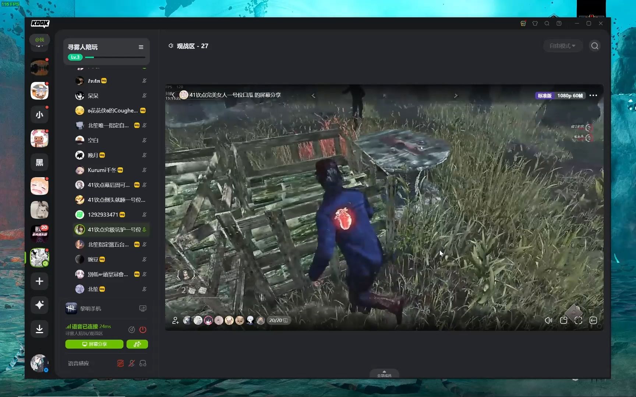The height and width of the screenshot is (397, 636).
Task: Open your own avatar at sidebar bottom
Action: coord(39,363)
